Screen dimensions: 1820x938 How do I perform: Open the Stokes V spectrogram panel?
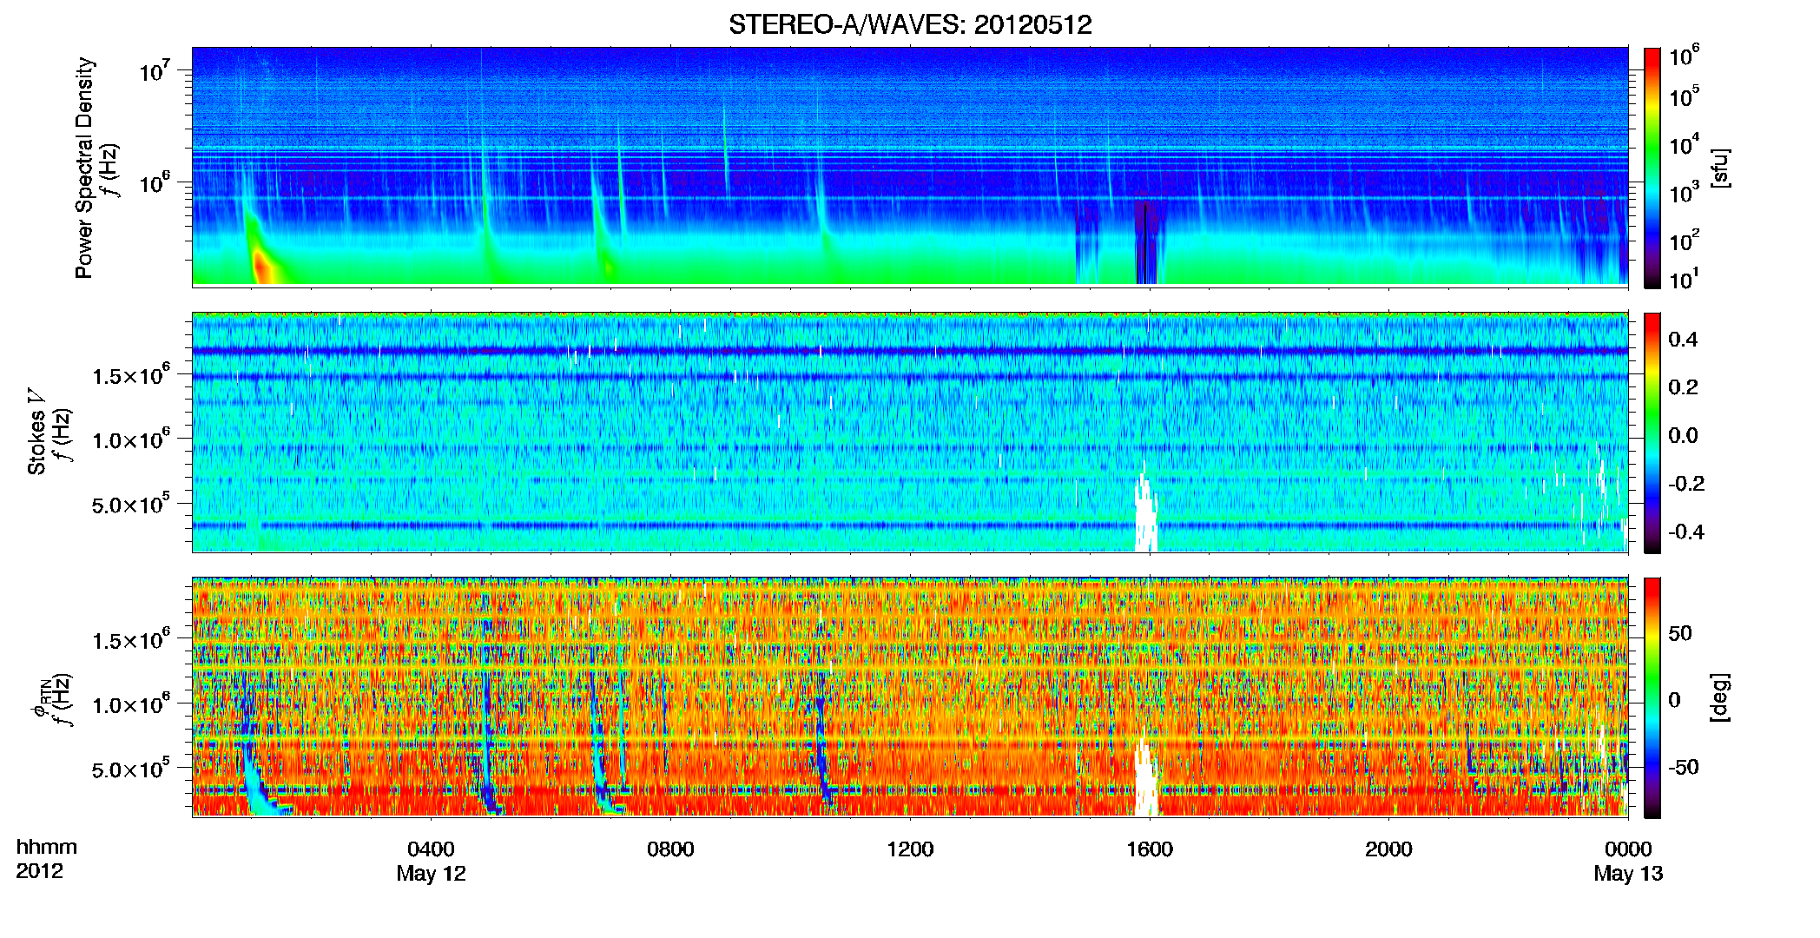coord(910,432)
